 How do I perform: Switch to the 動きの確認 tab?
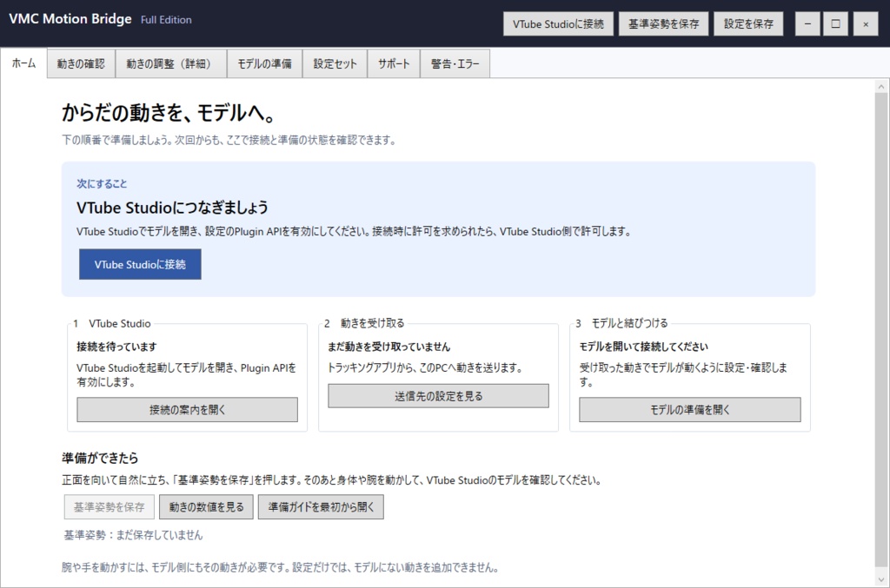(x=81, y=63)
